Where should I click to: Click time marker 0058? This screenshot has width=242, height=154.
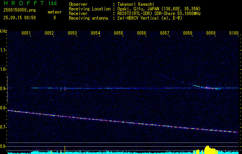tap(188, 33)
